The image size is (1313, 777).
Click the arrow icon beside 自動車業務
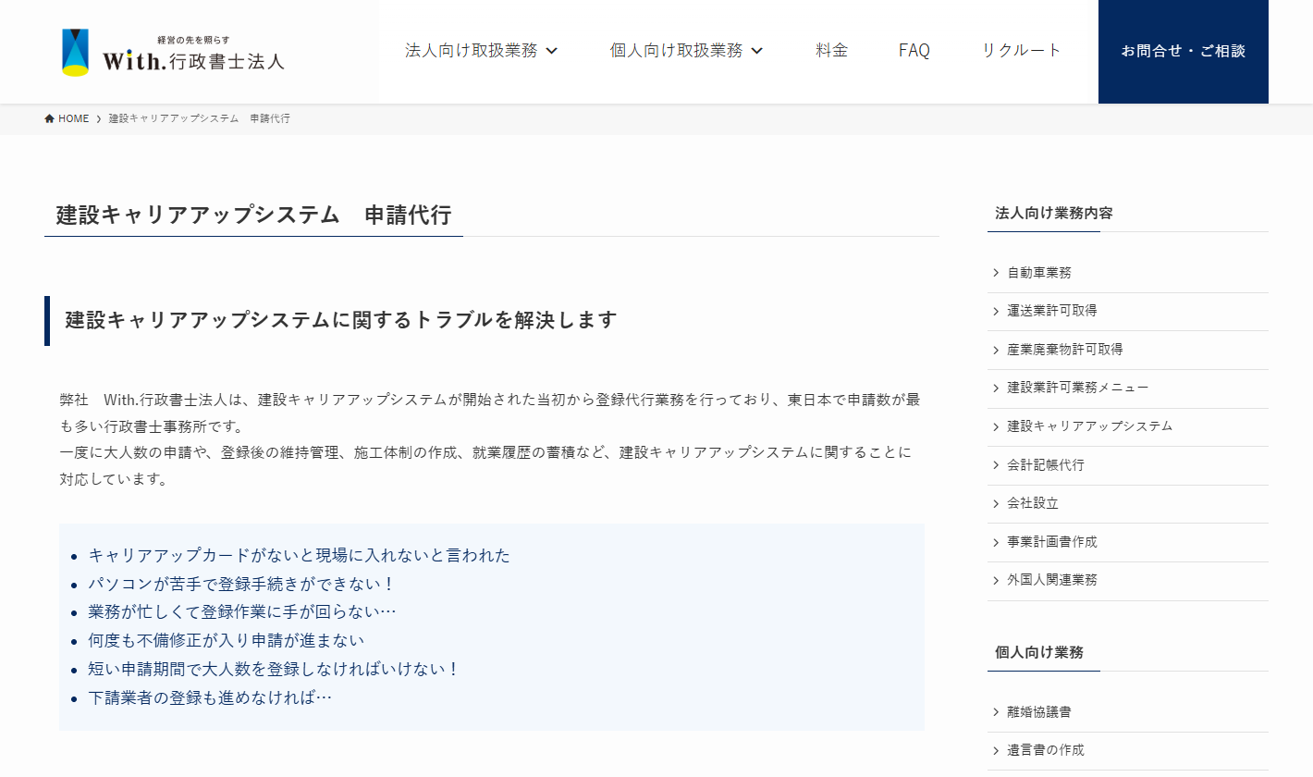click(x=996, y=272)
